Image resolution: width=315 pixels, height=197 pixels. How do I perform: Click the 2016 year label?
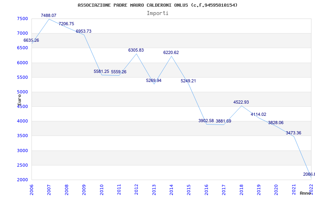pos(206,190)
